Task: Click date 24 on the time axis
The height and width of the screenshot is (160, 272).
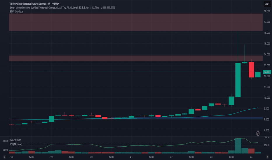Action: pyautogui.click(x=251, y=157)
